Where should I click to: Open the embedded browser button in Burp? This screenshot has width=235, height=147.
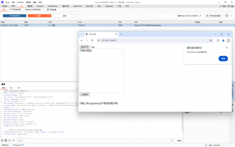point(213,16)
